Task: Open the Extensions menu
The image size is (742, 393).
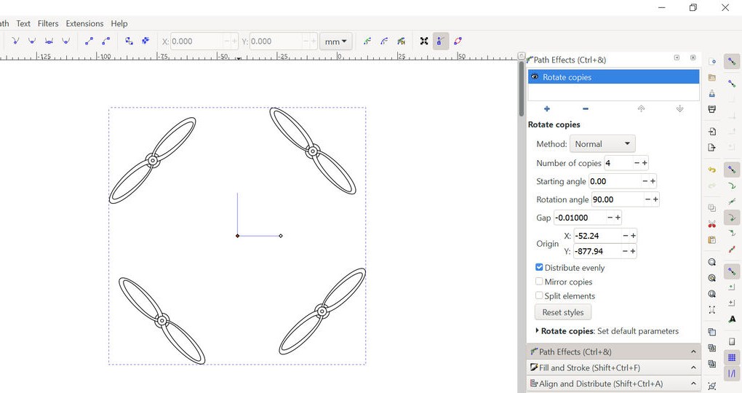Action: 84,23
